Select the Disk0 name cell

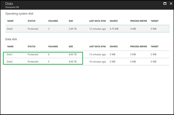coord(10,29)
